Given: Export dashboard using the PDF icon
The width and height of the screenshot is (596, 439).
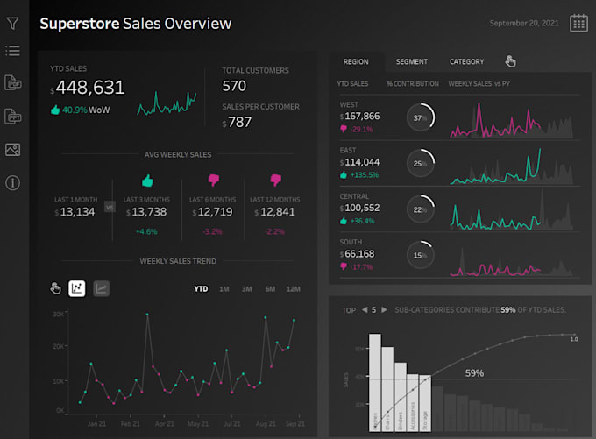Looking at the screenshot, I should click(x=12, y=82).
